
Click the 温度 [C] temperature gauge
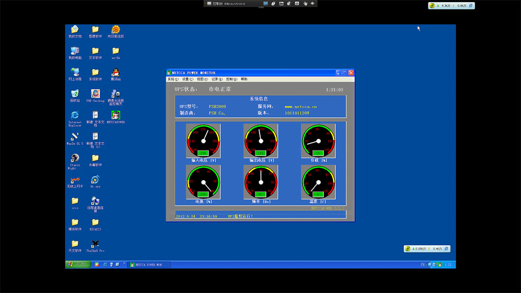click(319, 182)
